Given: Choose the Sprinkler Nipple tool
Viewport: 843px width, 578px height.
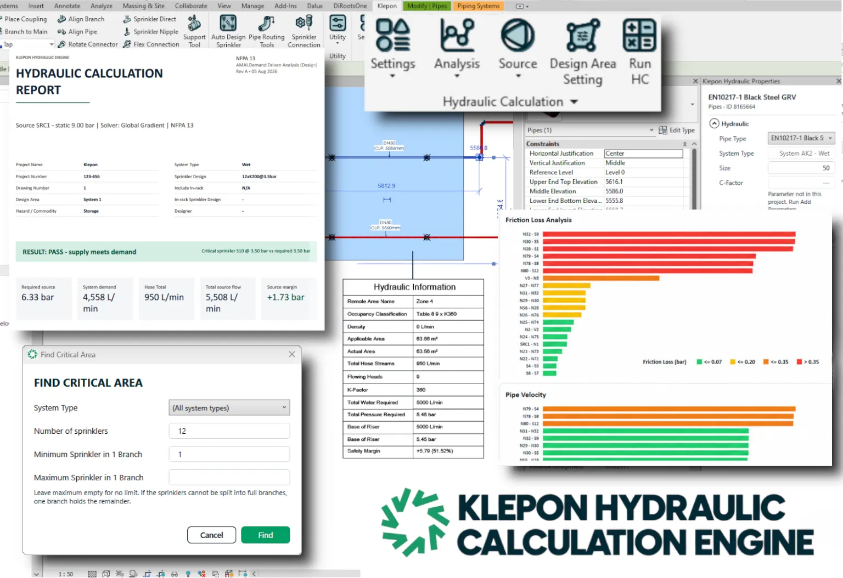Looking at the screenshot, I should coord(151,32).
